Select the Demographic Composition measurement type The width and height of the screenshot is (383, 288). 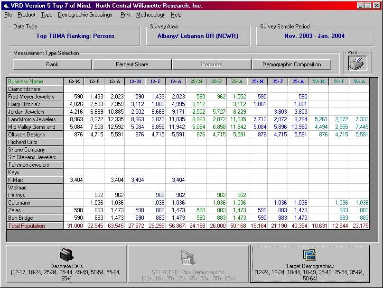292,64
